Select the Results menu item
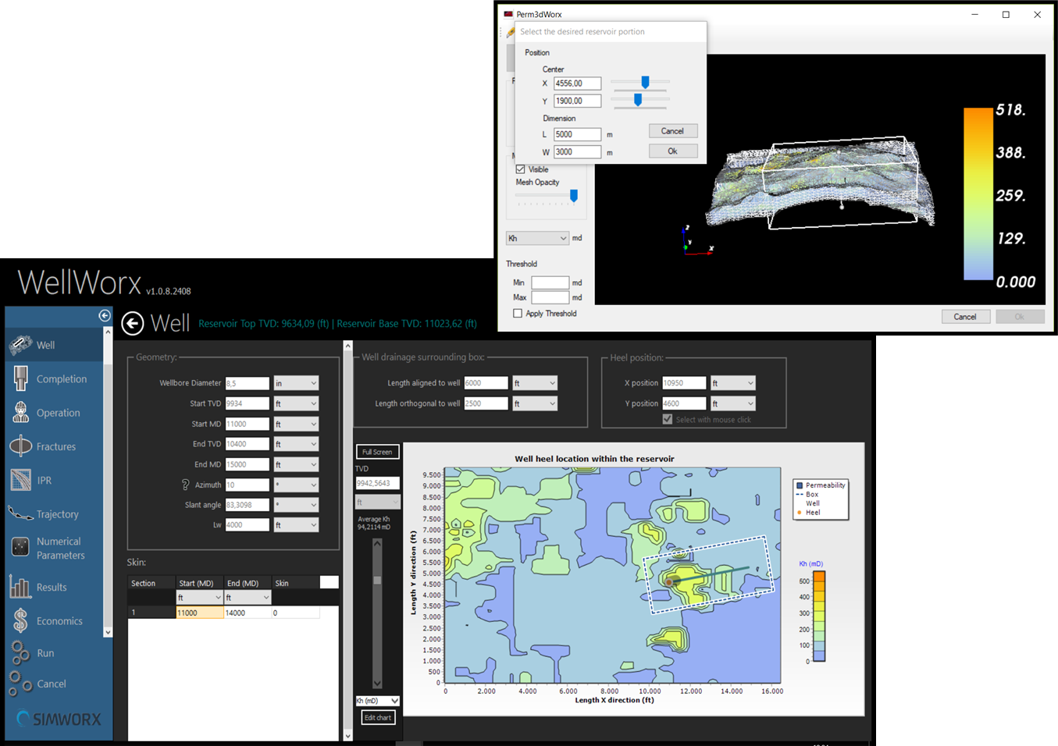The image size is (1058, 746). (x=52, y=587)
